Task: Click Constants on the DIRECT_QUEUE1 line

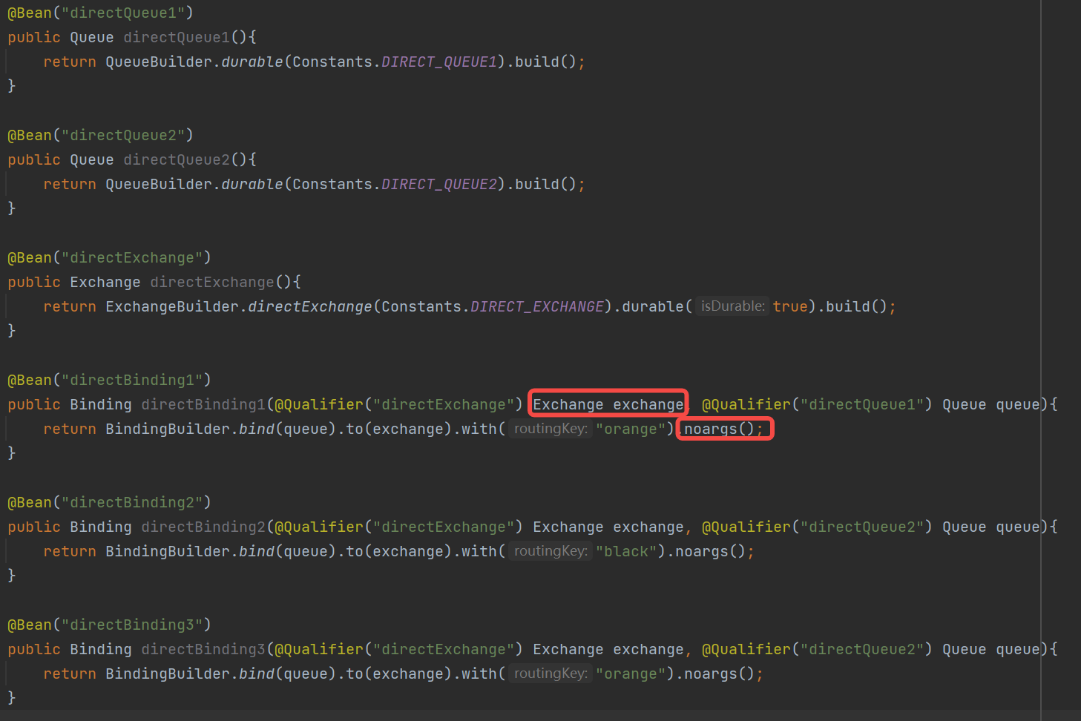Action: point(332,62)
